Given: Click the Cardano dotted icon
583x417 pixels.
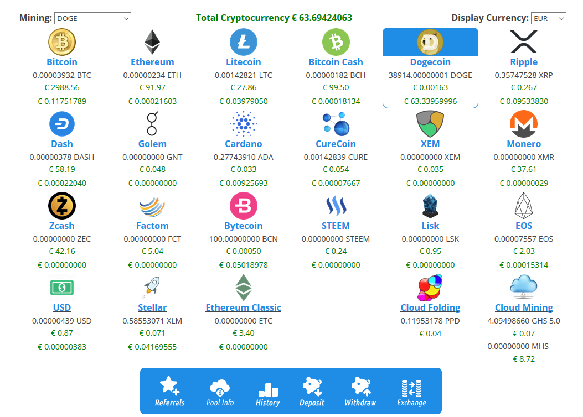Looking at the screenshot, I should point(243,124).
